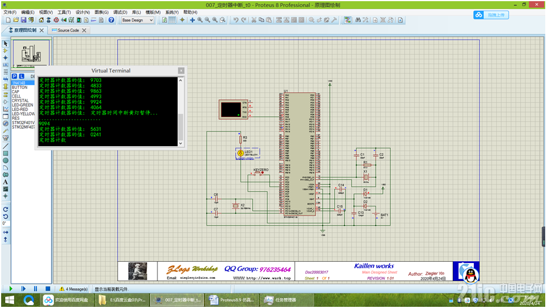Flip vertically with Y-mirror icon

click(x=6, y=240)
